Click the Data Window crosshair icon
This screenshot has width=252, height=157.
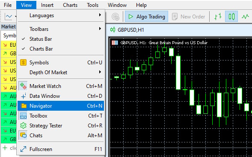[x=23, y=96]
